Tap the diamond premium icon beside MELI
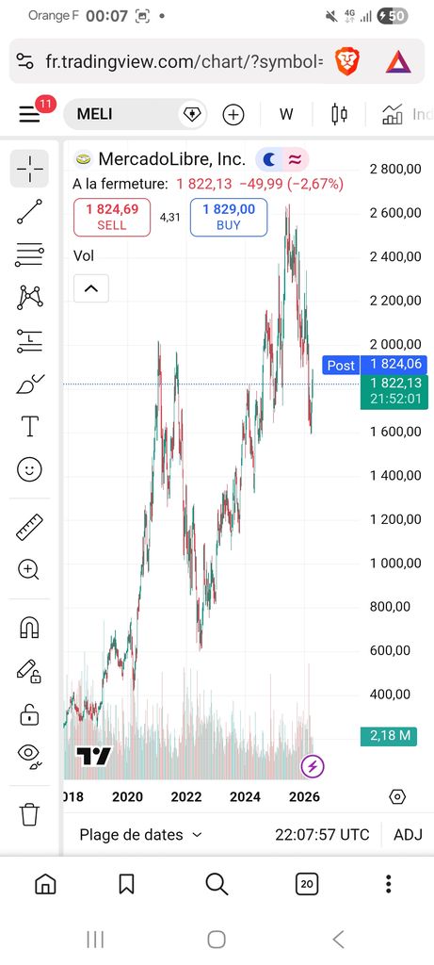 [192, 114]
